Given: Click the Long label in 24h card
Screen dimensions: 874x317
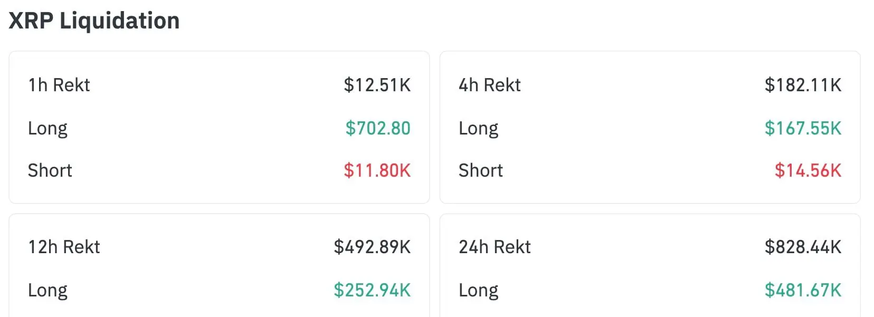Looking at the screenshot, I should coord(478,291).
